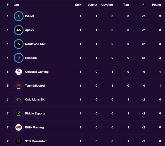
Task: Sort by the Lag column header
Action: click(x=16, y=5)
